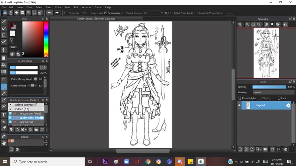Image resolution: width=296 pixels, height=166 pixels.
Task: Enable Lock layer checkbox
Action: pos(279,98)
